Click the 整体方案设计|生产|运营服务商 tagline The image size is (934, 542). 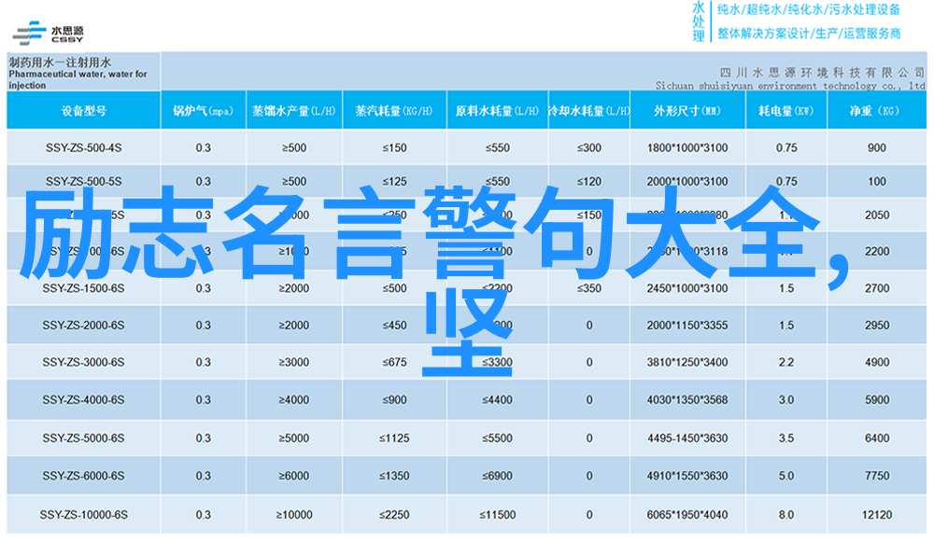tap(809, 33)
